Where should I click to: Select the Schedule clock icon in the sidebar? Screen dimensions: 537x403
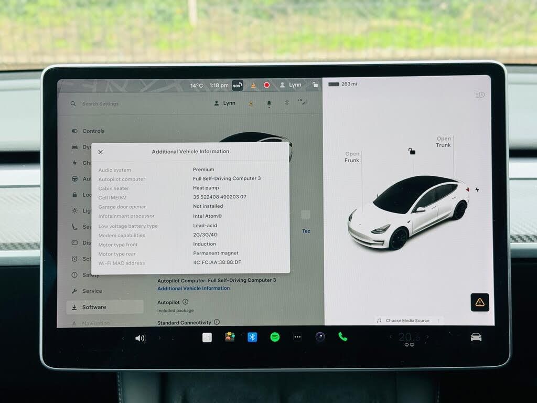74,259
